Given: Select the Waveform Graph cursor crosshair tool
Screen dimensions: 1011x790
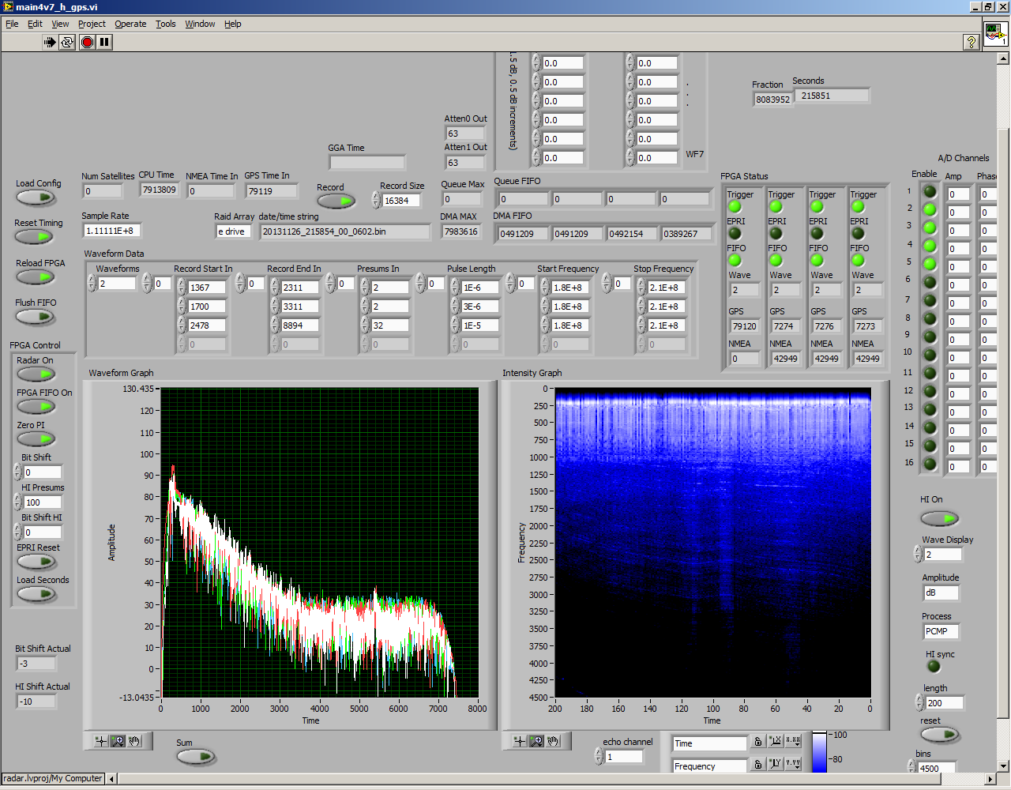Looking at the screenshot, I should coord(100,741).
